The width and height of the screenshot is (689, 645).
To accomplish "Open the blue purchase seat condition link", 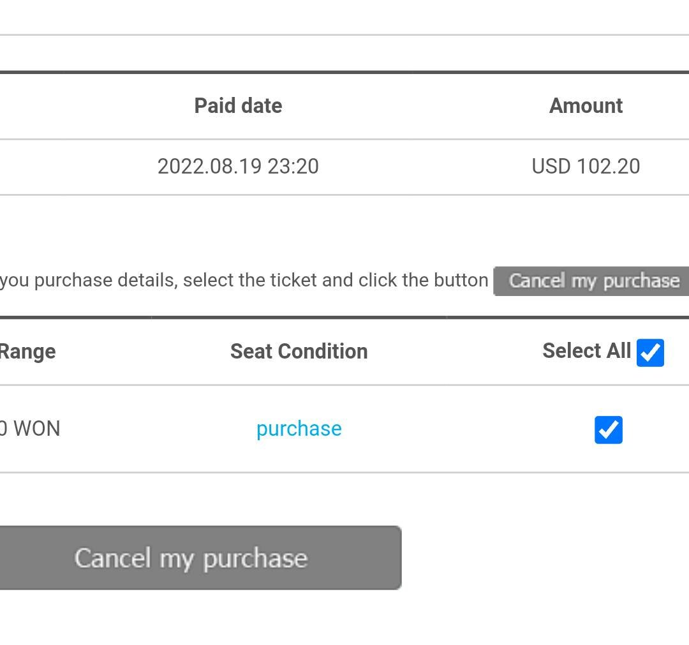I will click(299, 429).
